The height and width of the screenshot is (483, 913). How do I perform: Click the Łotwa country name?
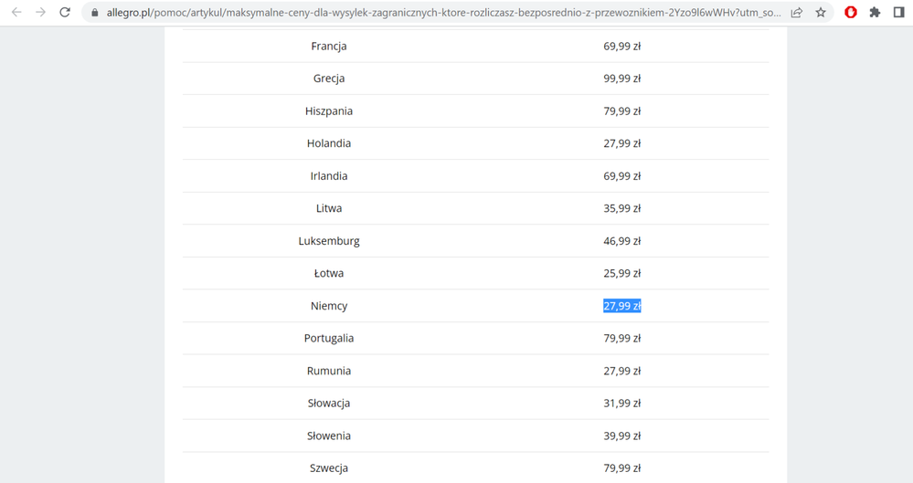coord(329,274)
